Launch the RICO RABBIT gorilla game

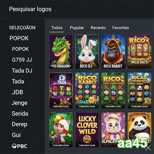coord(113,52)
